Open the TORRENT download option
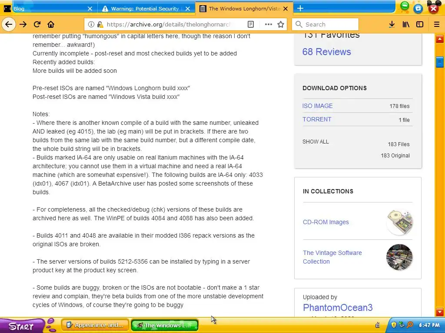This screenshot has width=445, height=333. pos(317,119)
